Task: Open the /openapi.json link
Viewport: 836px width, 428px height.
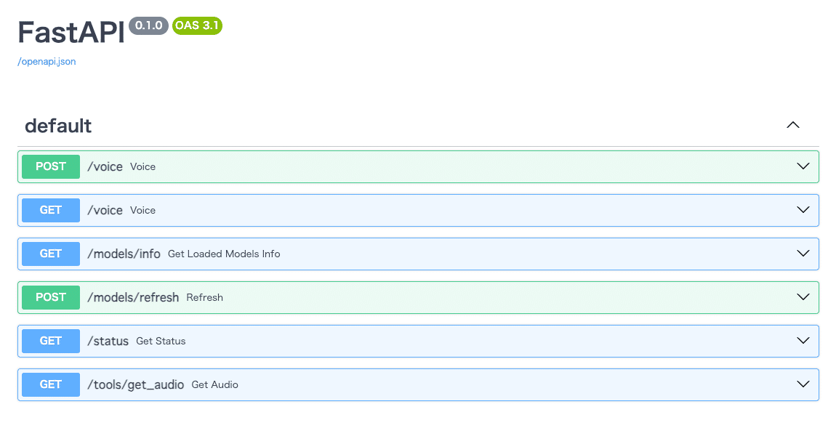Action: tap(47, 61)
